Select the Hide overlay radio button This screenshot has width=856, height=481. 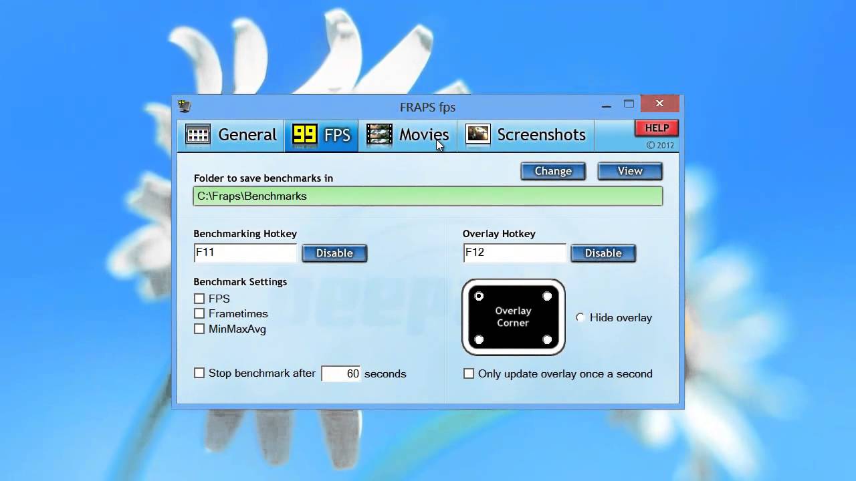(x=580, y=317)
